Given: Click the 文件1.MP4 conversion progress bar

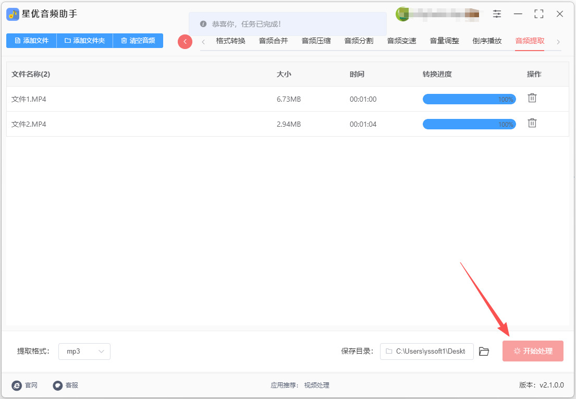Looking at the screenshot, I should point(469,99).
